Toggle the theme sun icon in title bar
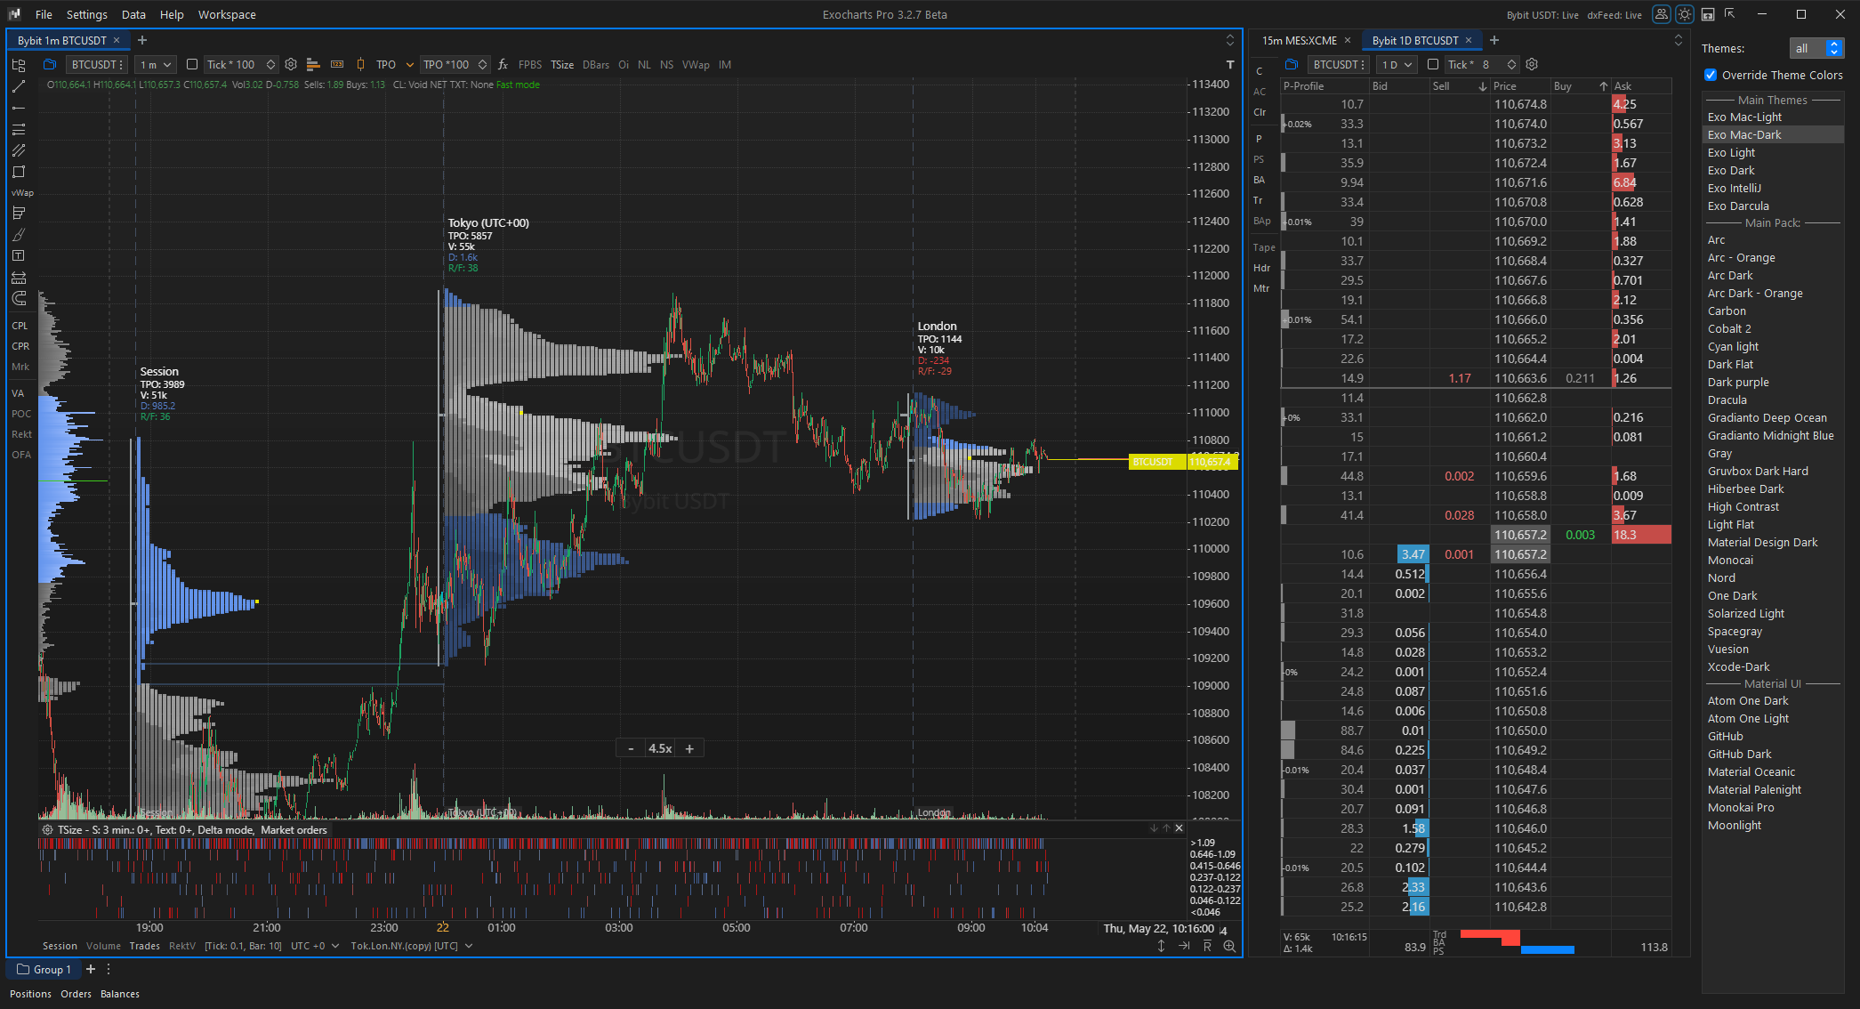This screenshot has width=1860, height=1009. click(x=1685, y=14)
